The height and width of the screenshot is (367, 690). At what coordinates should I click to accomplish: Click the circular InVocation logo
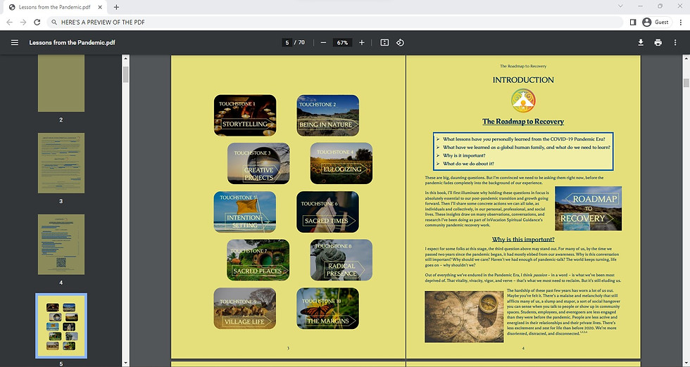point(523,101)
